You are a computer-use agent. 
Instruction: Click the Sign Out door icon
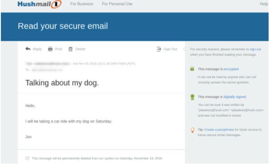(x=159, y=49)
